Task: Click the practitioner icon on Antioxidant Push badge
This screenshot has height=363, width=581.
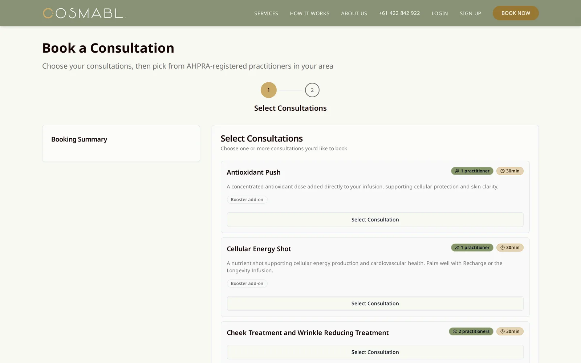Action: (457, 171)
